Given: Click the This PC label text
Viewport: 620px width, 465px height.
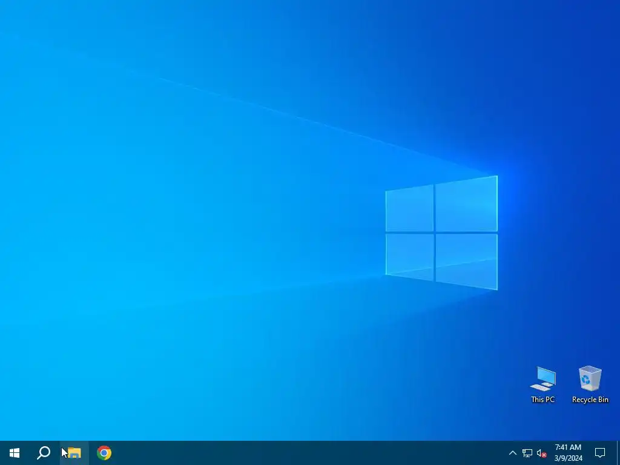Looking at the screenshot, I should 542,400.
